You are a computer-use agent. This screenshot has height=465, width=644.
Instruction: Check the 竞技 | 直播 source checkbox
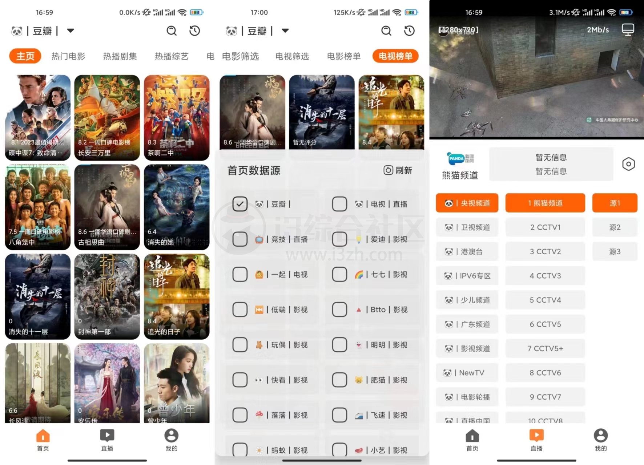240,239
